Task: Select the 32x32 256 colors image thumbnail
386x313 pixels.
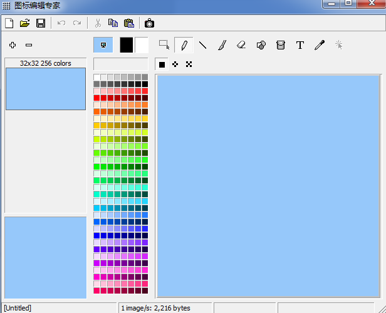Action: [x=45, y=88]
